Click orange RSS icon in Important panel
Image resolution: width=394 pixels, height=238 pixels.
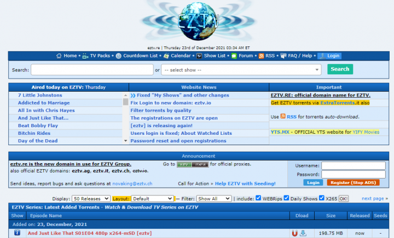point(283,116)
